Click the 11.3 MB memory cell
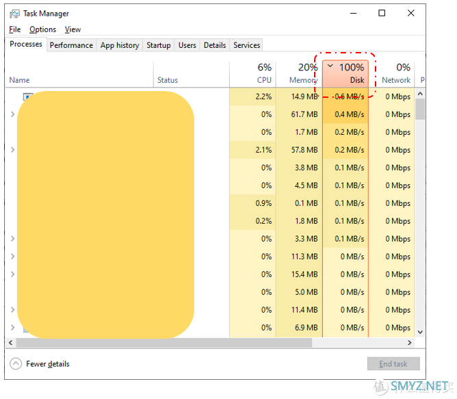The width and height of the screenshot is (457, 399). (299, 257)
